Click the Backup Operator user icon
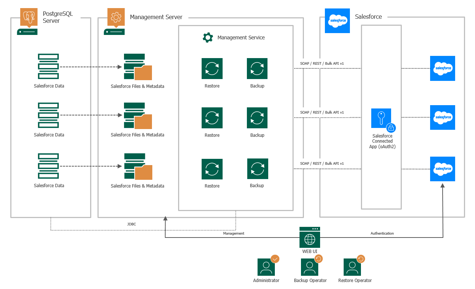The image size is (475, 289). [309, 267]
